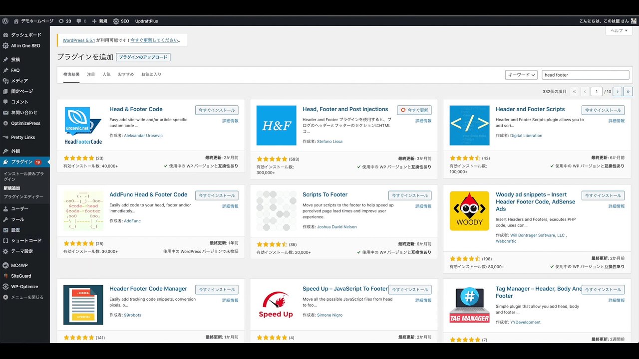The height and width of the screenshot is (359, 639).
Task: Click the WordPress logo in the admin bar
Action: [5, 21]
